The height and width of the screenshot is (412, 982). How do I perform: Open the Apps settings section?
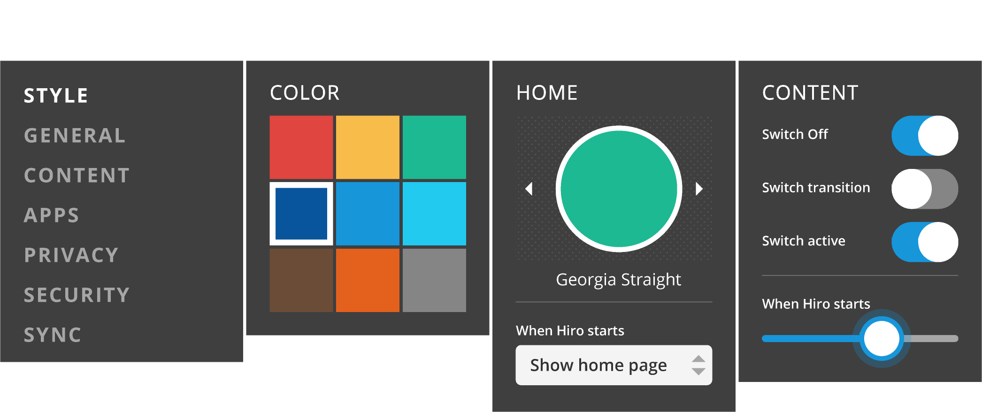[x=52, y=215]
